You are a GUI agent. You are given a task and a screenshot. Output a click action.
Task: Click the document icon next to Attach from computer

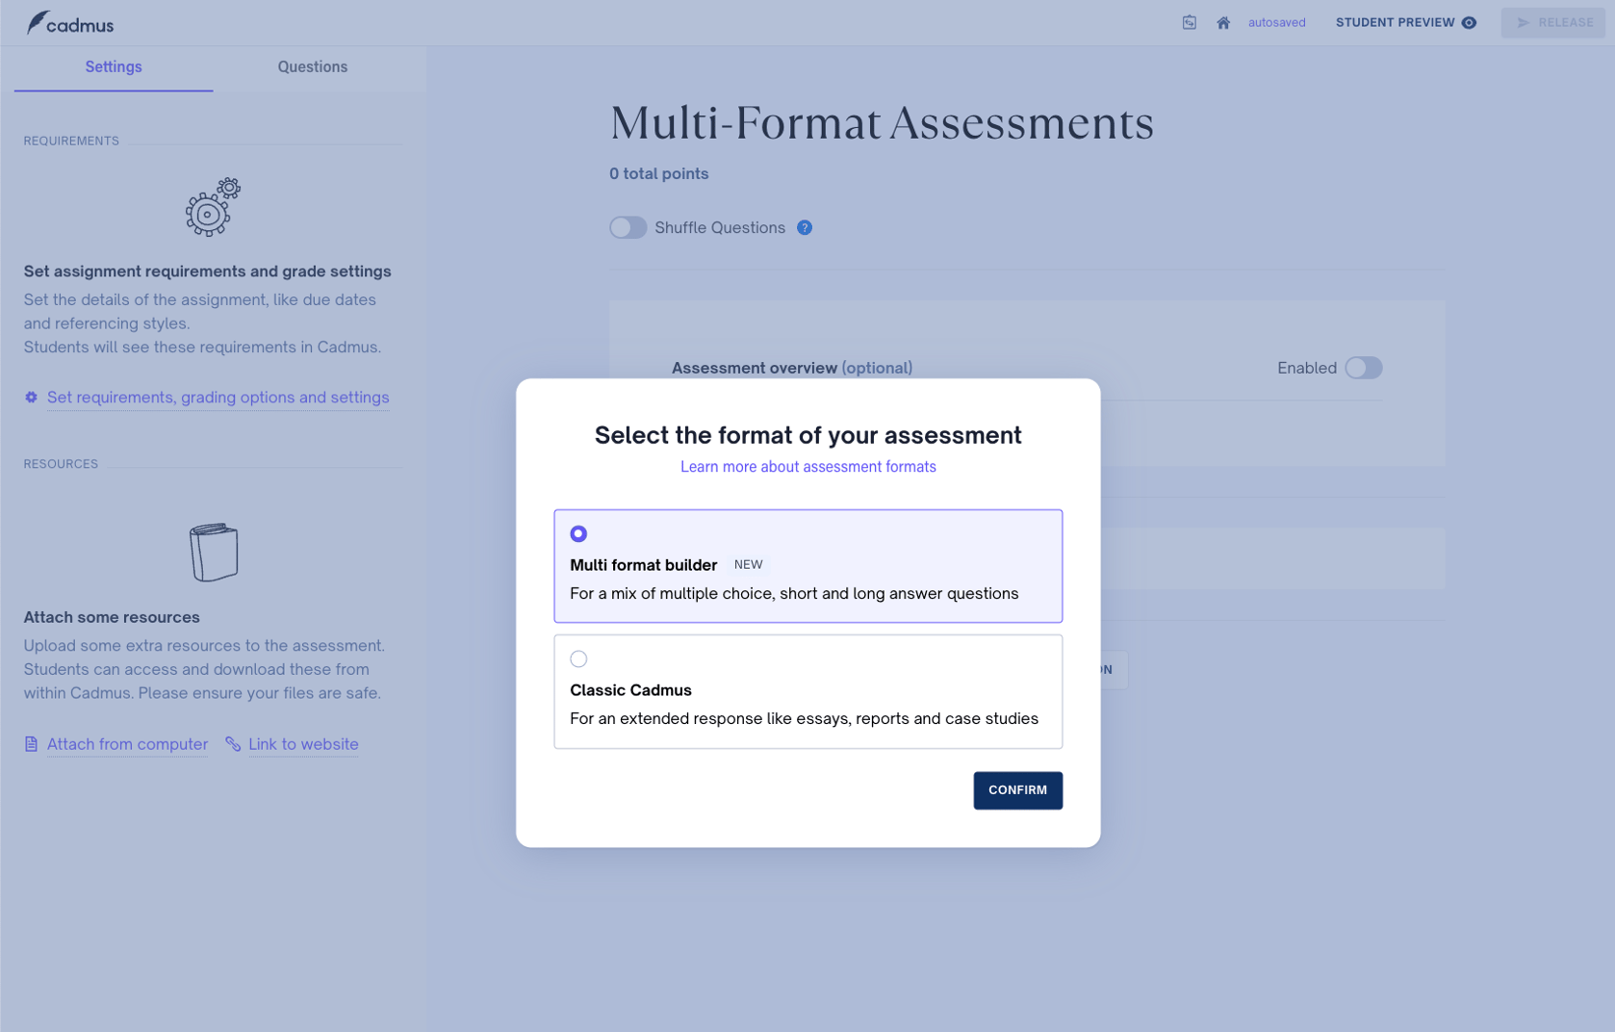pos(30,743)
